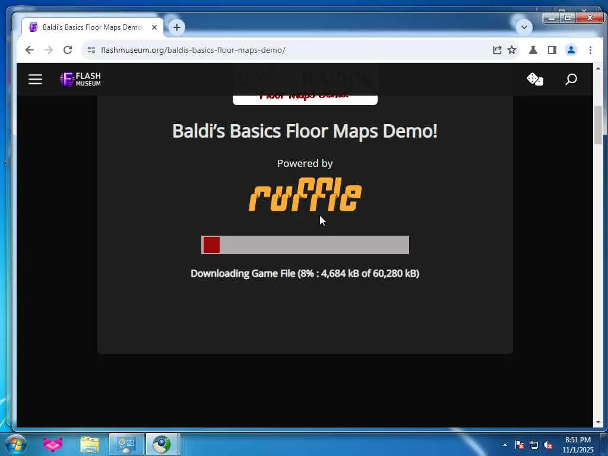Toggle the browser side panel
The width and height of the screenshot is (608, 456).
[552, 50]
